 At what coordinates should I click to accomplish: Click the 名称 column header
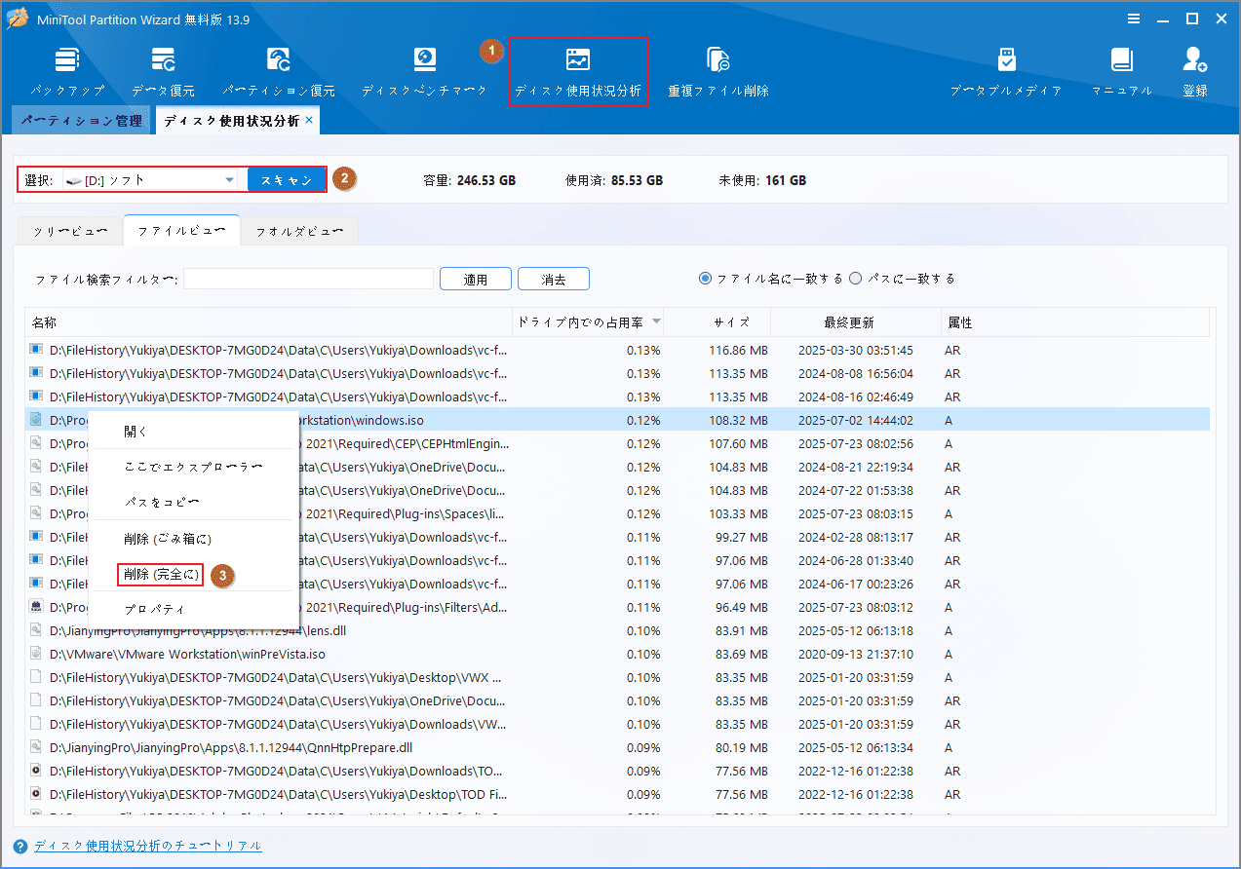click(268, 322)
